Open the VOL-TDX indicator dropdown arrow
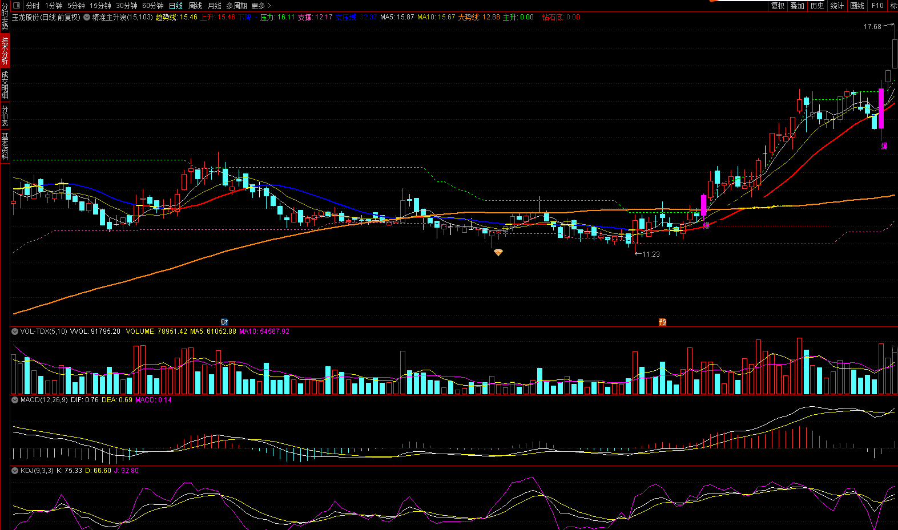The width and height of the screenshot is (898, 530). 15,331
